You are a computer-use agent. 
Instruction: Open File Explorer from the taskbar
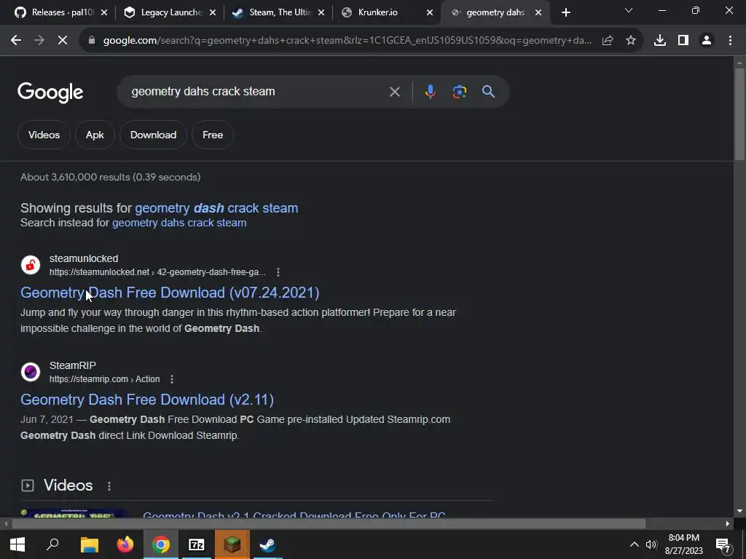click(x=89, y=544)
